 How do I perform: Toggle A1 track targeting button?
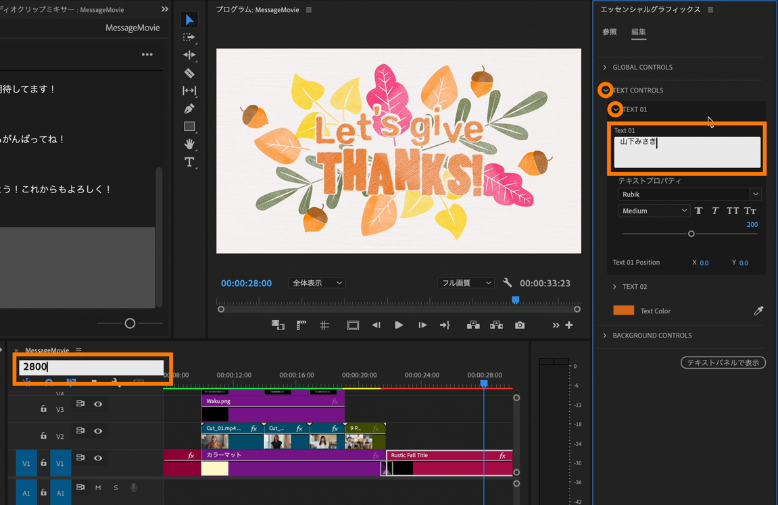pyautogui.click(x=60, y=493)
